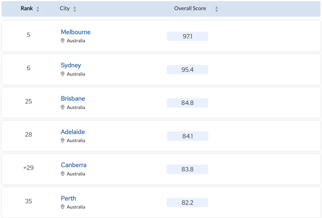Click the Rank column header label
The image size is (322, 218).
(x=27, y=8)
